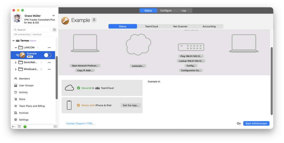Click the Example connection key icon in sidebar

tap(22, 55)
